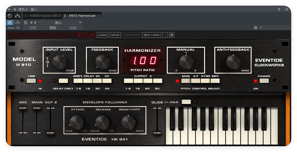
Task: Toggle the Output 2 15 delay switch
Action: (x=138, y=81)
